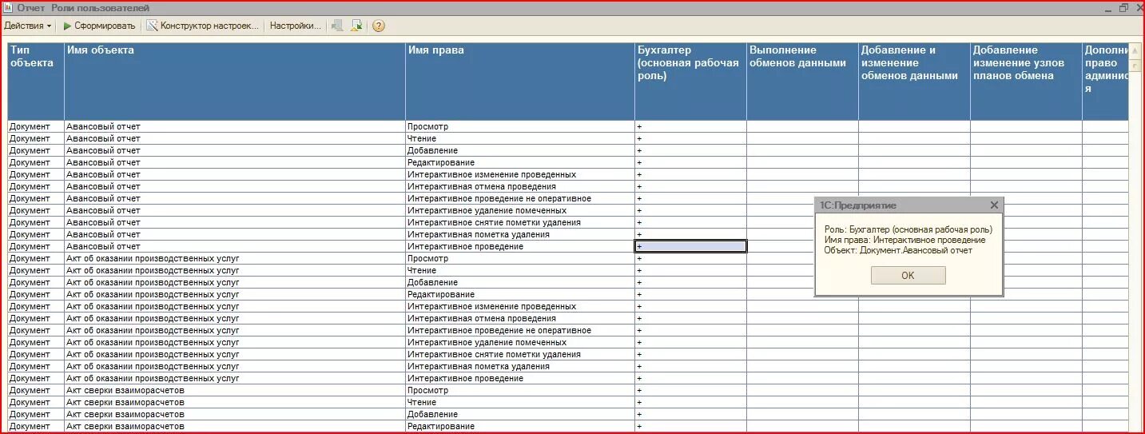Click the + in Акт об оказании услуг Чтение row
This screenshot has height=434, width=1145.
pos(691,270)
